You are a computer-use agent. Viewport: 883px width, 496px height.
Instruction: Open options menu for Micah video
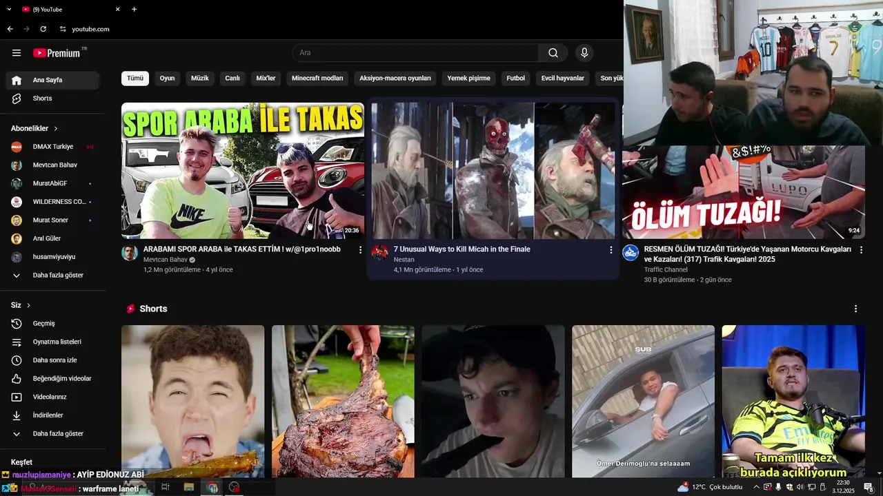[x=611, y=250]
